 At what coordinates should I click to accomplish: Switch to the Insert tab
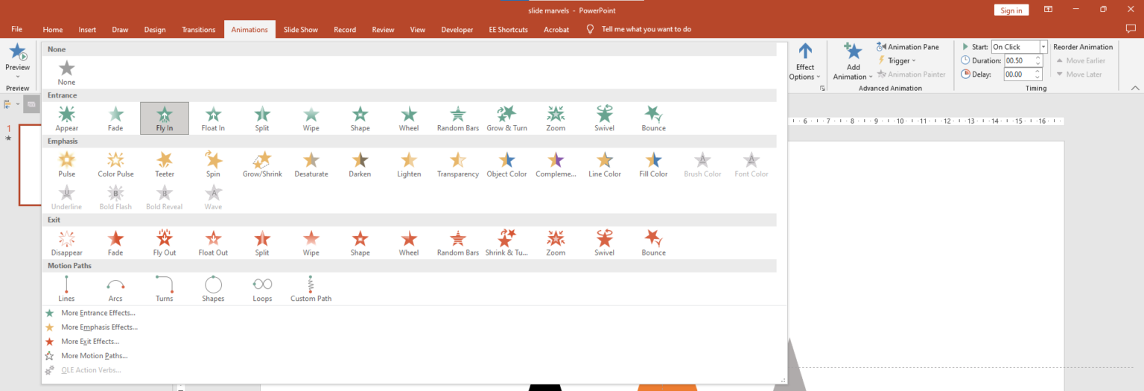click(x=87, y=30)
